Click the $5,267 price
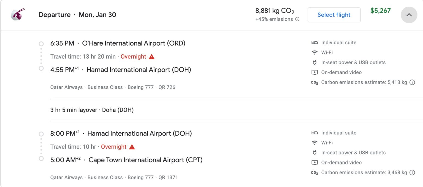 click(381, 11)
